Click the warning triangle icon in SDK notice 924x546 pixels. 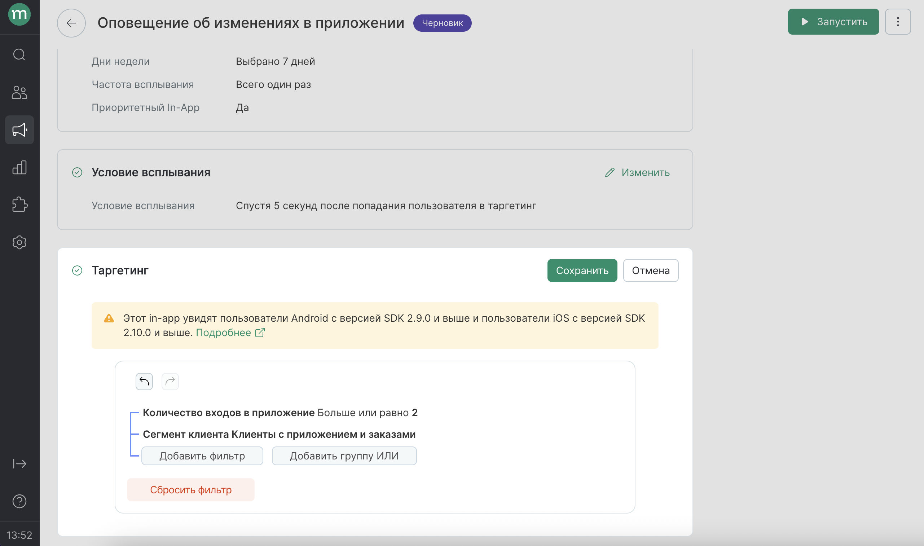[109, 318]
